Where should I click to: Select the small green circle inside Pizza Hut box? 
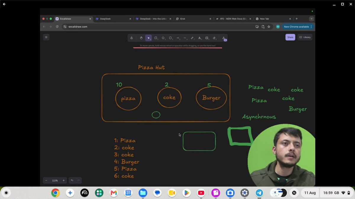point(156,115)
